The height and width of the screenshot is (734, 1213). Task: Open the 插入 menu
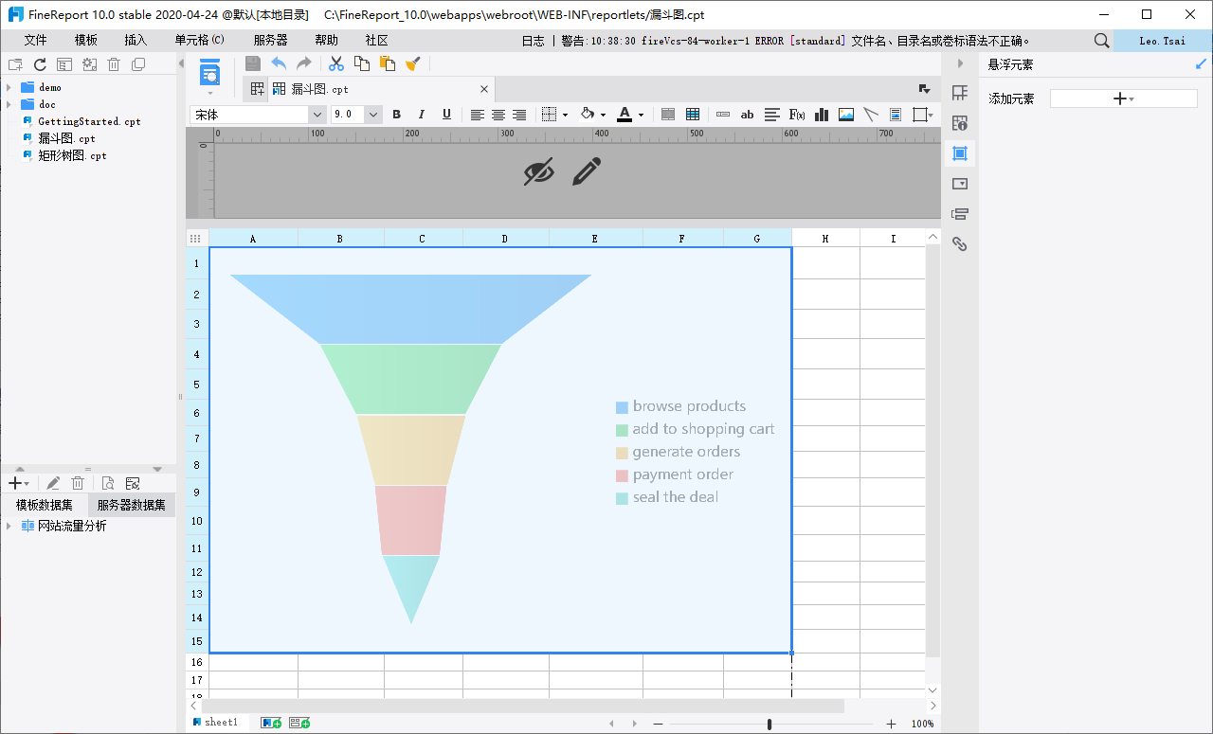(x=136, y=40)
